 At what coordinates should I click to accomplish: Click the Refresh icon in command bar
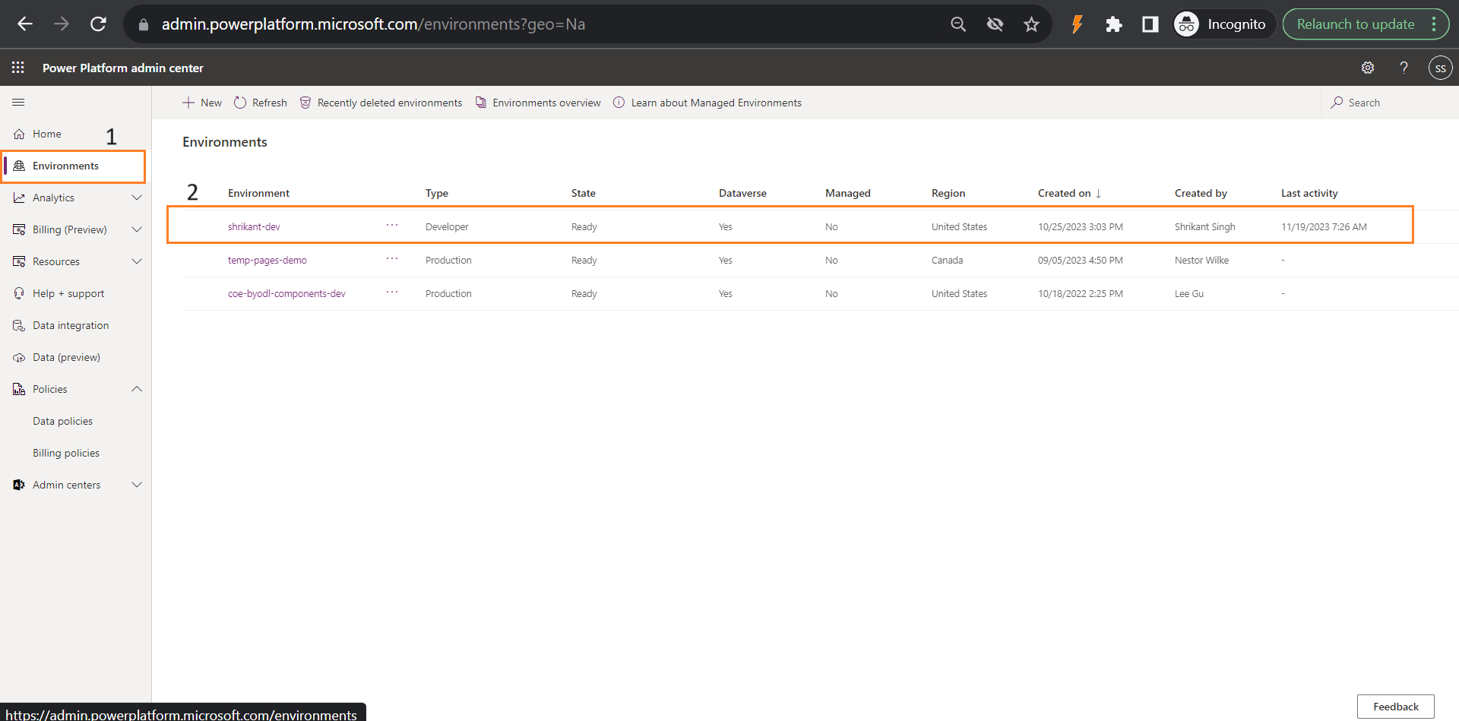point(240,102)
